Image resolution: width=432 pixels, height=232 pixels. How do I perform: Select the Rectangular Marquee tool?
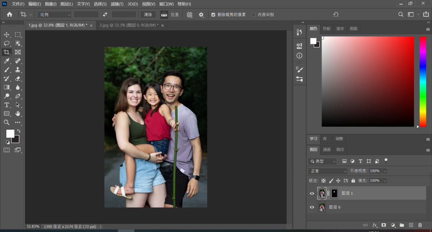coord(18,35)
